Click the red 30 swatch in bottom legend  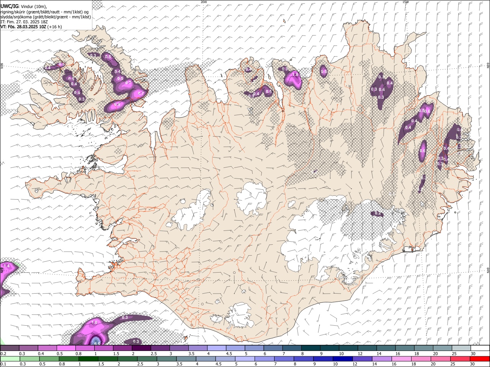tap(480, 359)
